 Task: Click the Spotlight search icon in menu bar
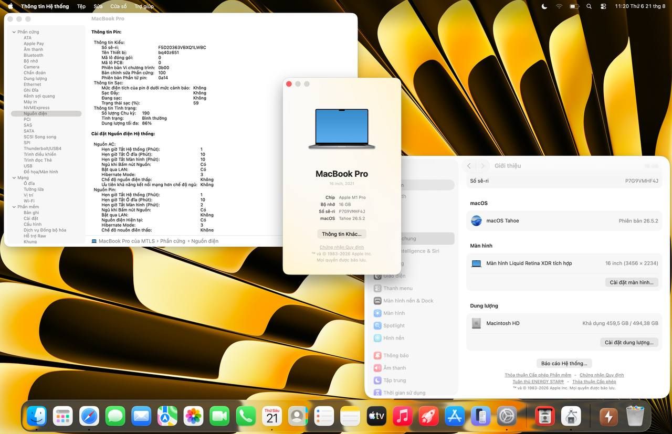(589, 6)
